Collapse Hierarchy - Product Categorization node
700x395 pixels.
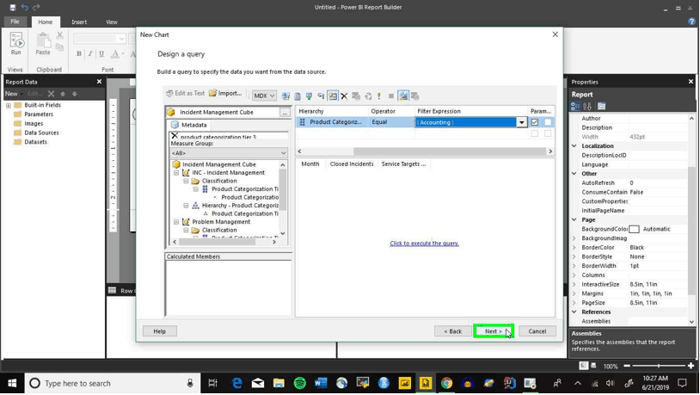186,206
